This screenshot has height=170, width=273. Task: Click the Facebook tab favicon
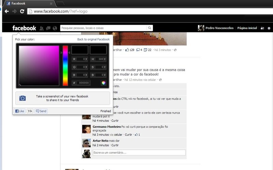click(x=8, y=3)
